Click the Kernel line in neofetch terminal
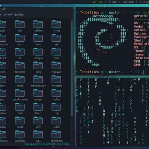The width and height of the screenshot is (149, 149). coord(142,30)
